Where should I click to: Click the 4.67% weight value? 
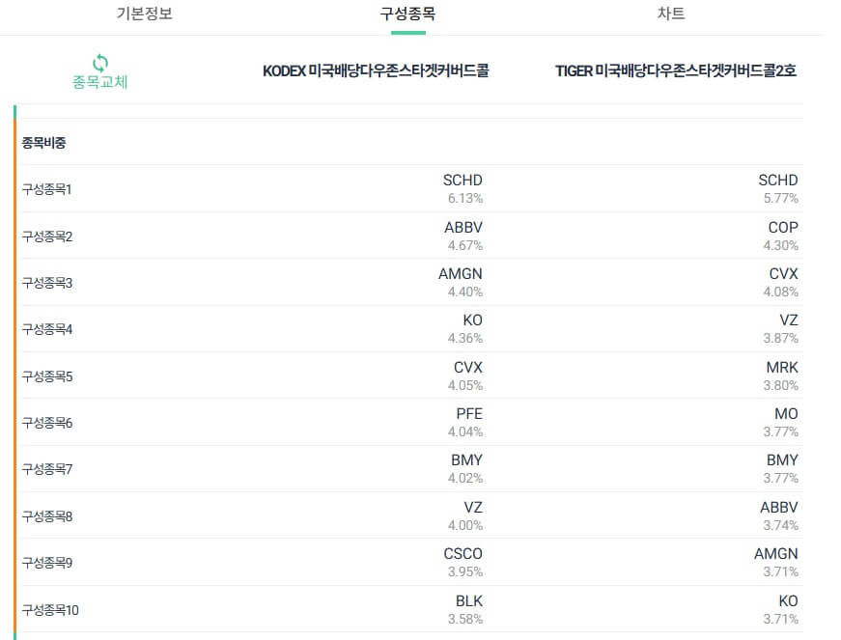pyautogui.click(x=465, y=245)
